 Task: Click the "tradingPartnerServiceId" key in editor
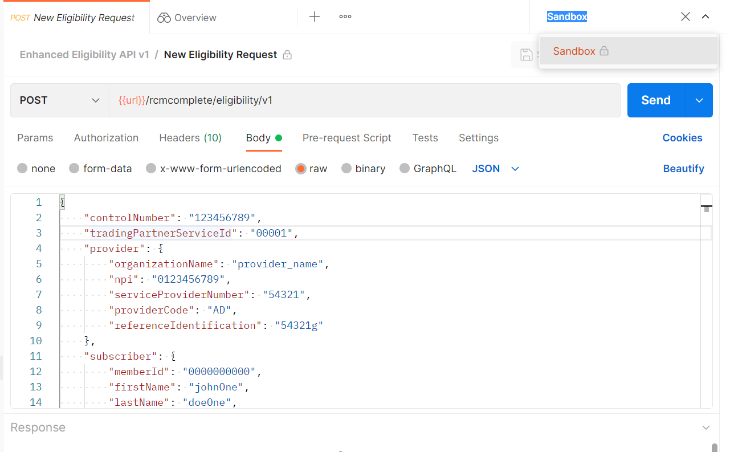click(161, 233)
